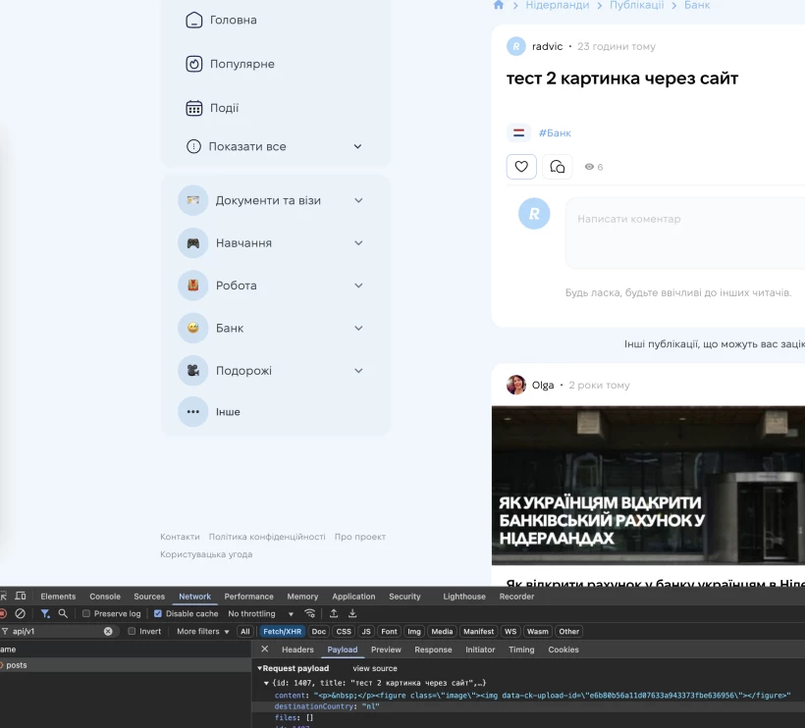Click the #Банк hashtag link
Screen dimensions: 805x728
pyautogui.click(x=555, y=132)
